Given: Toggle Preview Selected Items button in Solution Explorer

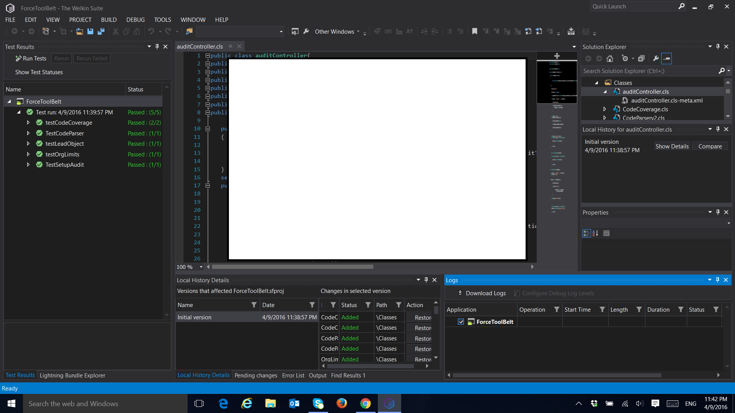Looking at the screenshot, I should pyautogui.click(x=666, y=59).
